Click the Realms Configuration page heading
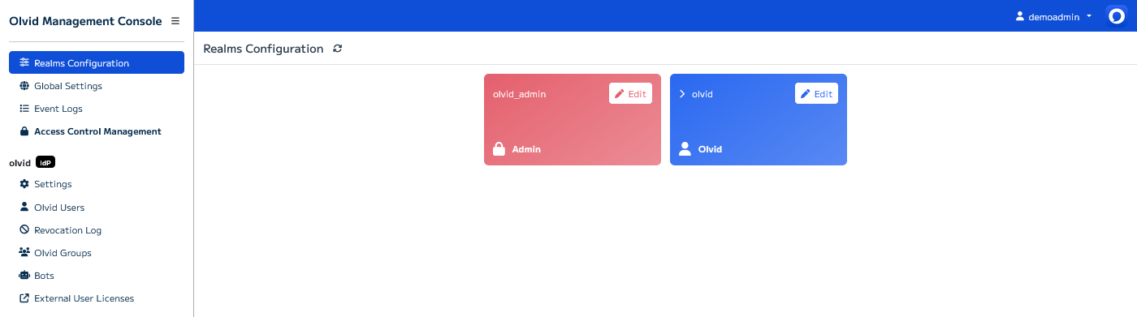1137x317 pixels. pyautogui.click(x=263, y=49)
